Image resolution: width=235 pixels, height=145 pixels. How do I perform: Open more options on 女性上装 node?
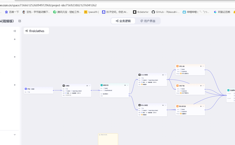point(203,66)
